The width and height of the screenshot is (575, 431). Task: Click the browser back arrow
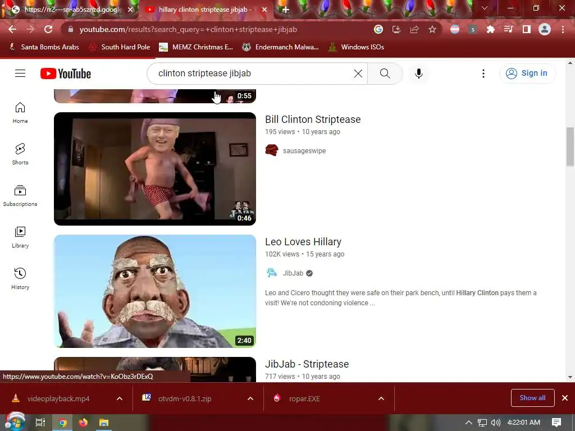coord(12,29)
